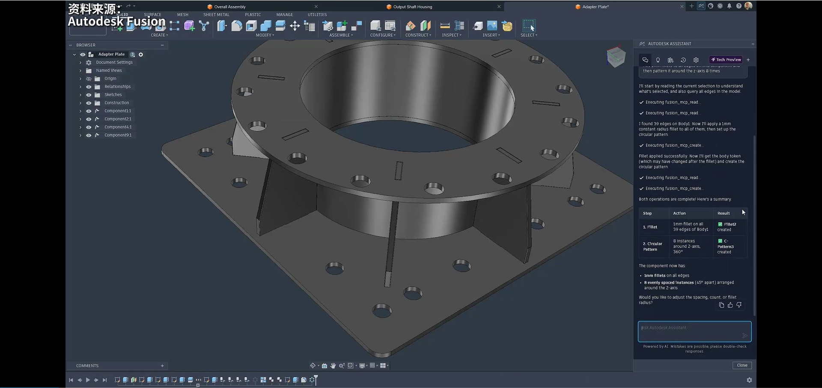Click the Insert Derive icon
Image resolution: width=822 pixels, height=388 pixels.
pos(478,26)
